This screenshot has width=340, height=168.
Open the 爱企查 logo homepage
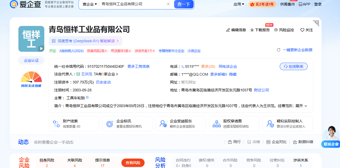tap(25, 4)
